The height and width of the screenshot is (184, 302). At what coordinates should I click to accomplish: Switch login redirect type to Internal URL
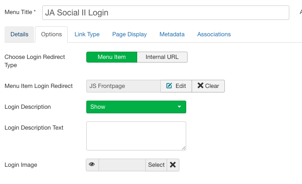(x=162, y=57)
